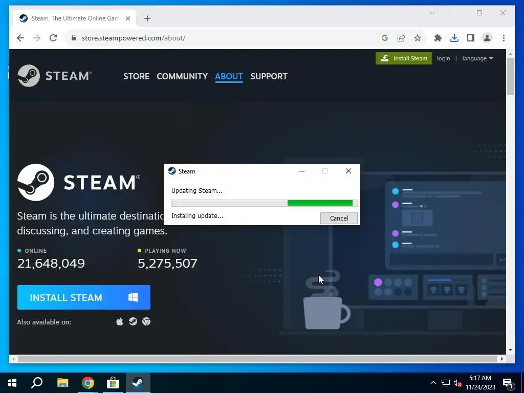Screen dimensions: 524x393
Task: Click the blue INSTALL STEAM button
Action: pos(84,297)
